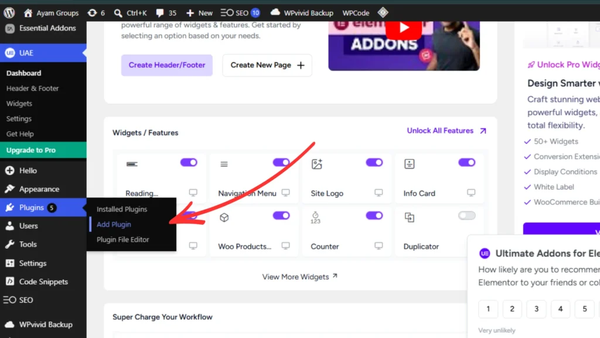Click the Essential Addons sidebar icon
This screenshot has width=600, height=338.
coord(10,28)
